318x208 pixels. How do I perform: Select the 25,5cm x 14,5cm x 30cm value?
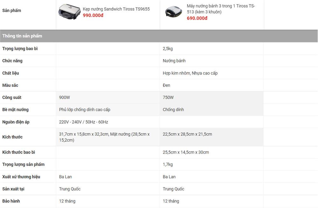186,152
